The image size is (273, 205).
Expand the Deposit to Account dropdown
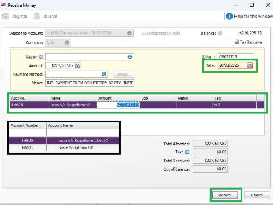point(130,33)
